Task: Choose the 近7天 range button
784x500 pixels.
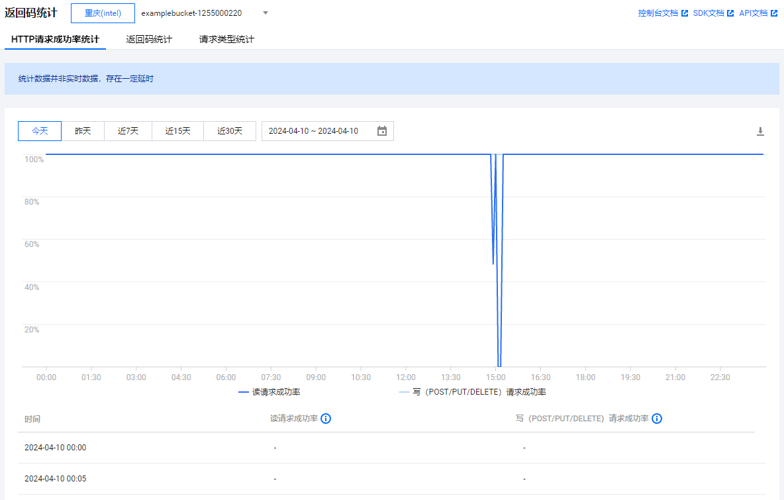Action: point(128,131)
